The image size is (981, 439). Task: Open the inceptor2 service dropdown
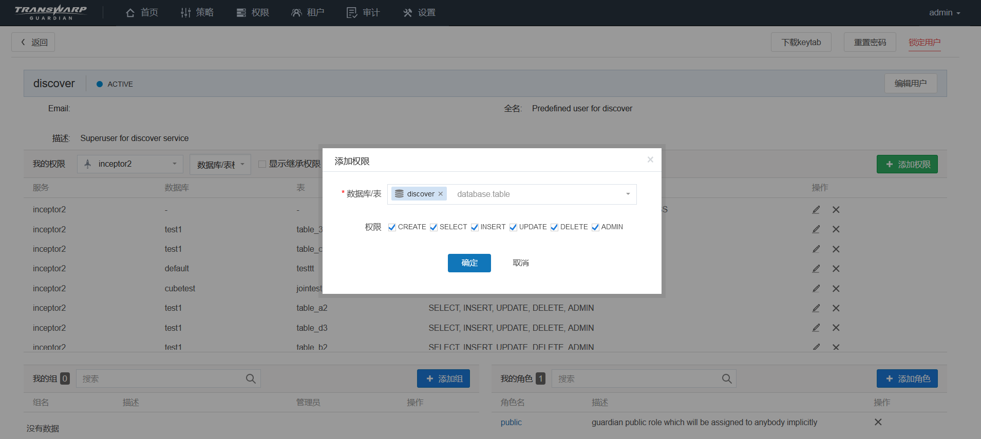pyautogui.click(x=130, y=164)
